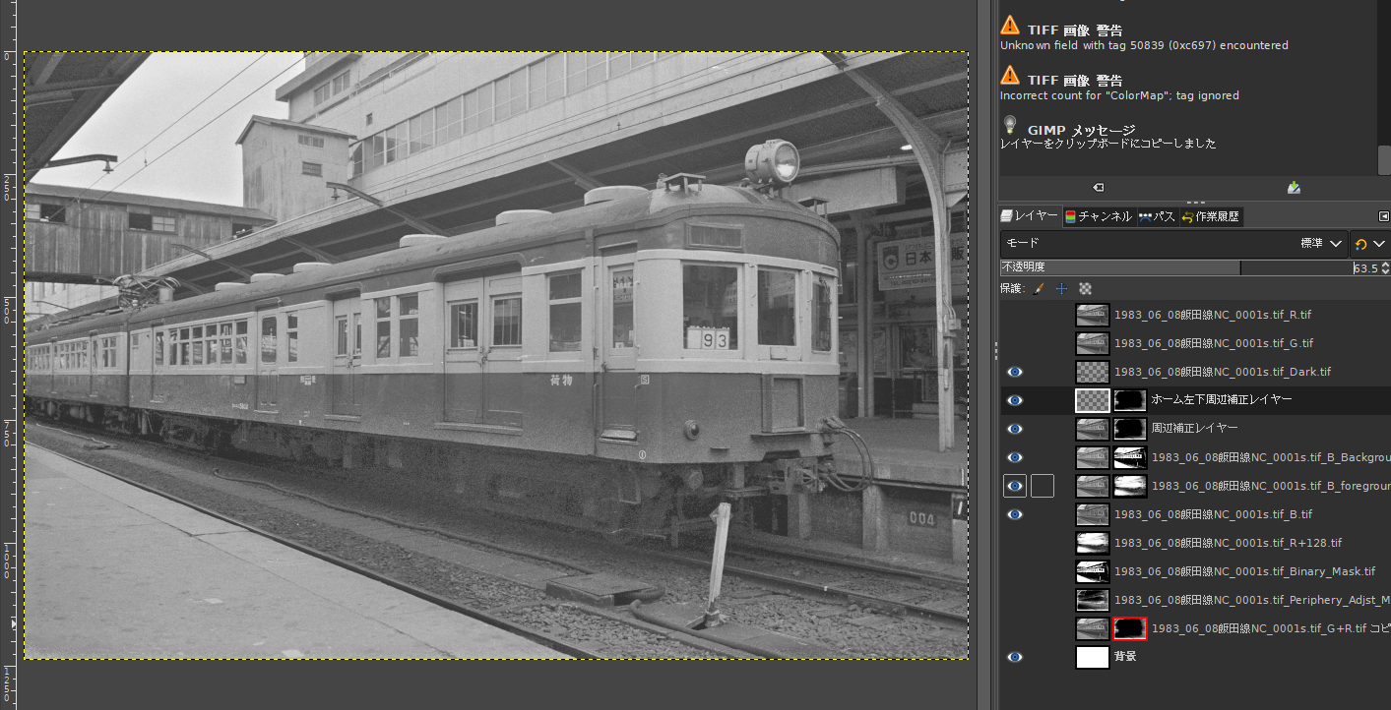
Task: Enable the checkerboard lock alpha channel icon
Action: point(1085,289)
